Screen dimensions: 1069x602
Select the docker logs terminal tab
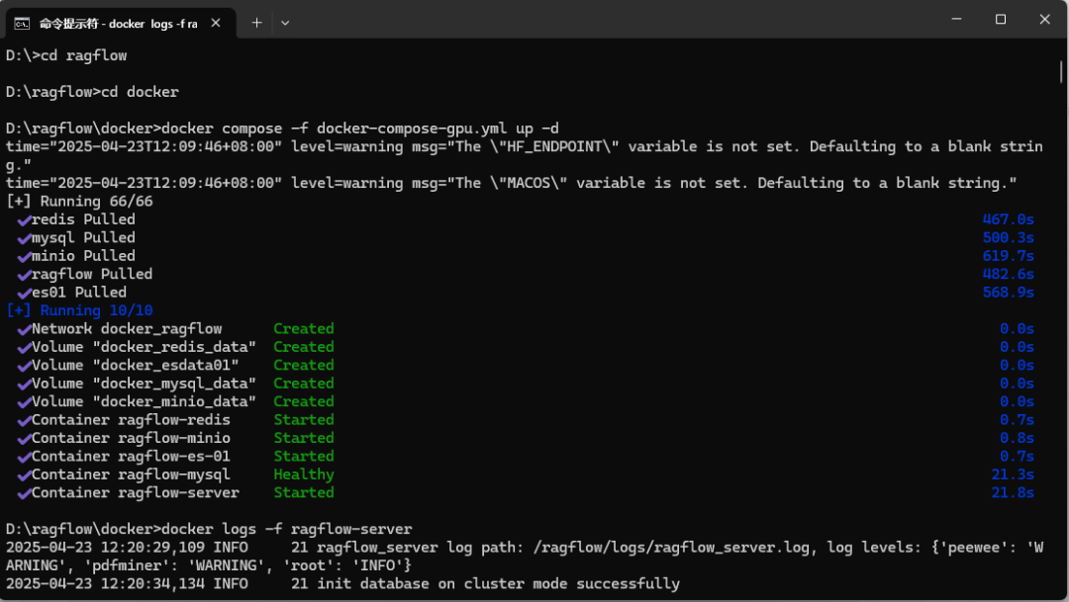(x=122, y=23)
